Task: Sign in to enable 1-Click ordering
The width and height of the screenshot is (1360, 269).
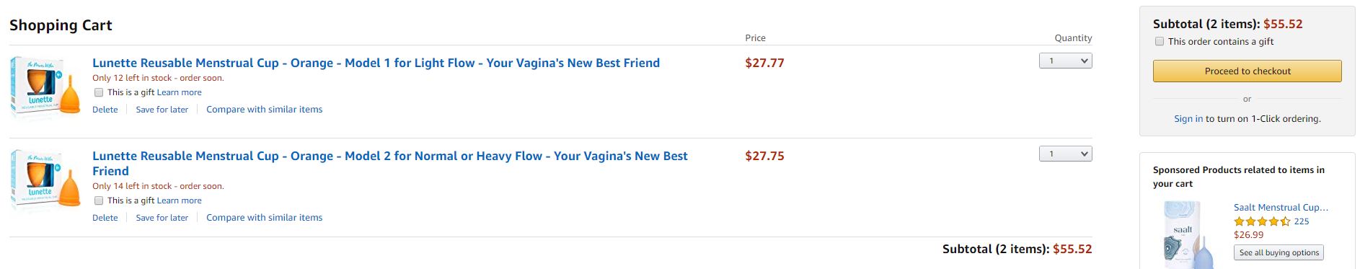Action: coord(1188,119)
